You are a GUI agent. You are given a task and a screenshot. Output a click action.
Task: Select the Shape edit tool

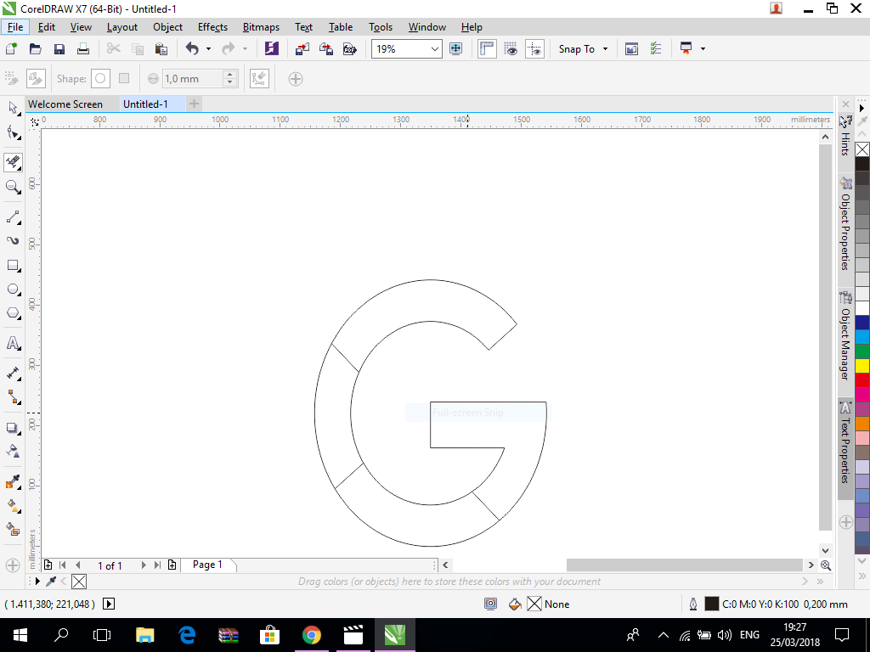13,132
